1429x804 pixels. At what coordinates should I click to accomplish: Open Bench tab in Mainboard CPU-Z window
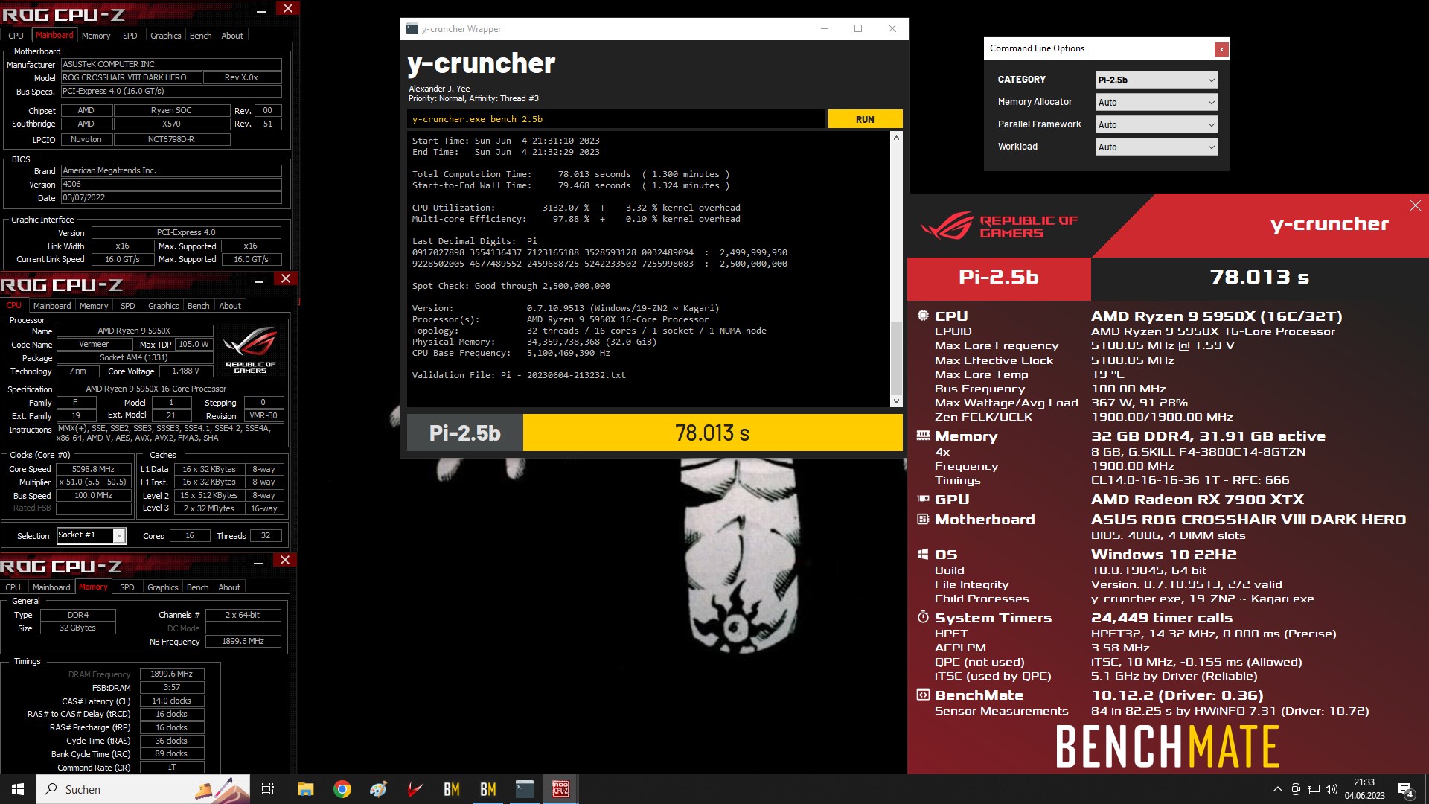pos(201,36)
